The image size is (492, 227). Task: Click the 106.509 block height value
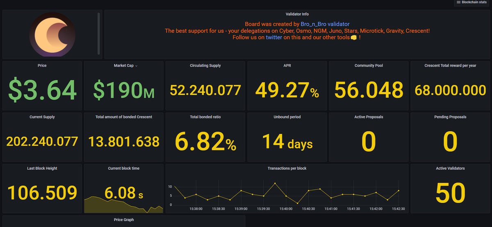(x=42, y=193)
